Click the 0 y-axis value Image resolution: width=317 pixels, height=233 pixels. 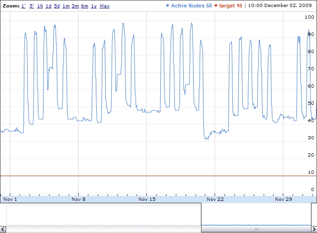pyautogui.click(x=312, y=190)
